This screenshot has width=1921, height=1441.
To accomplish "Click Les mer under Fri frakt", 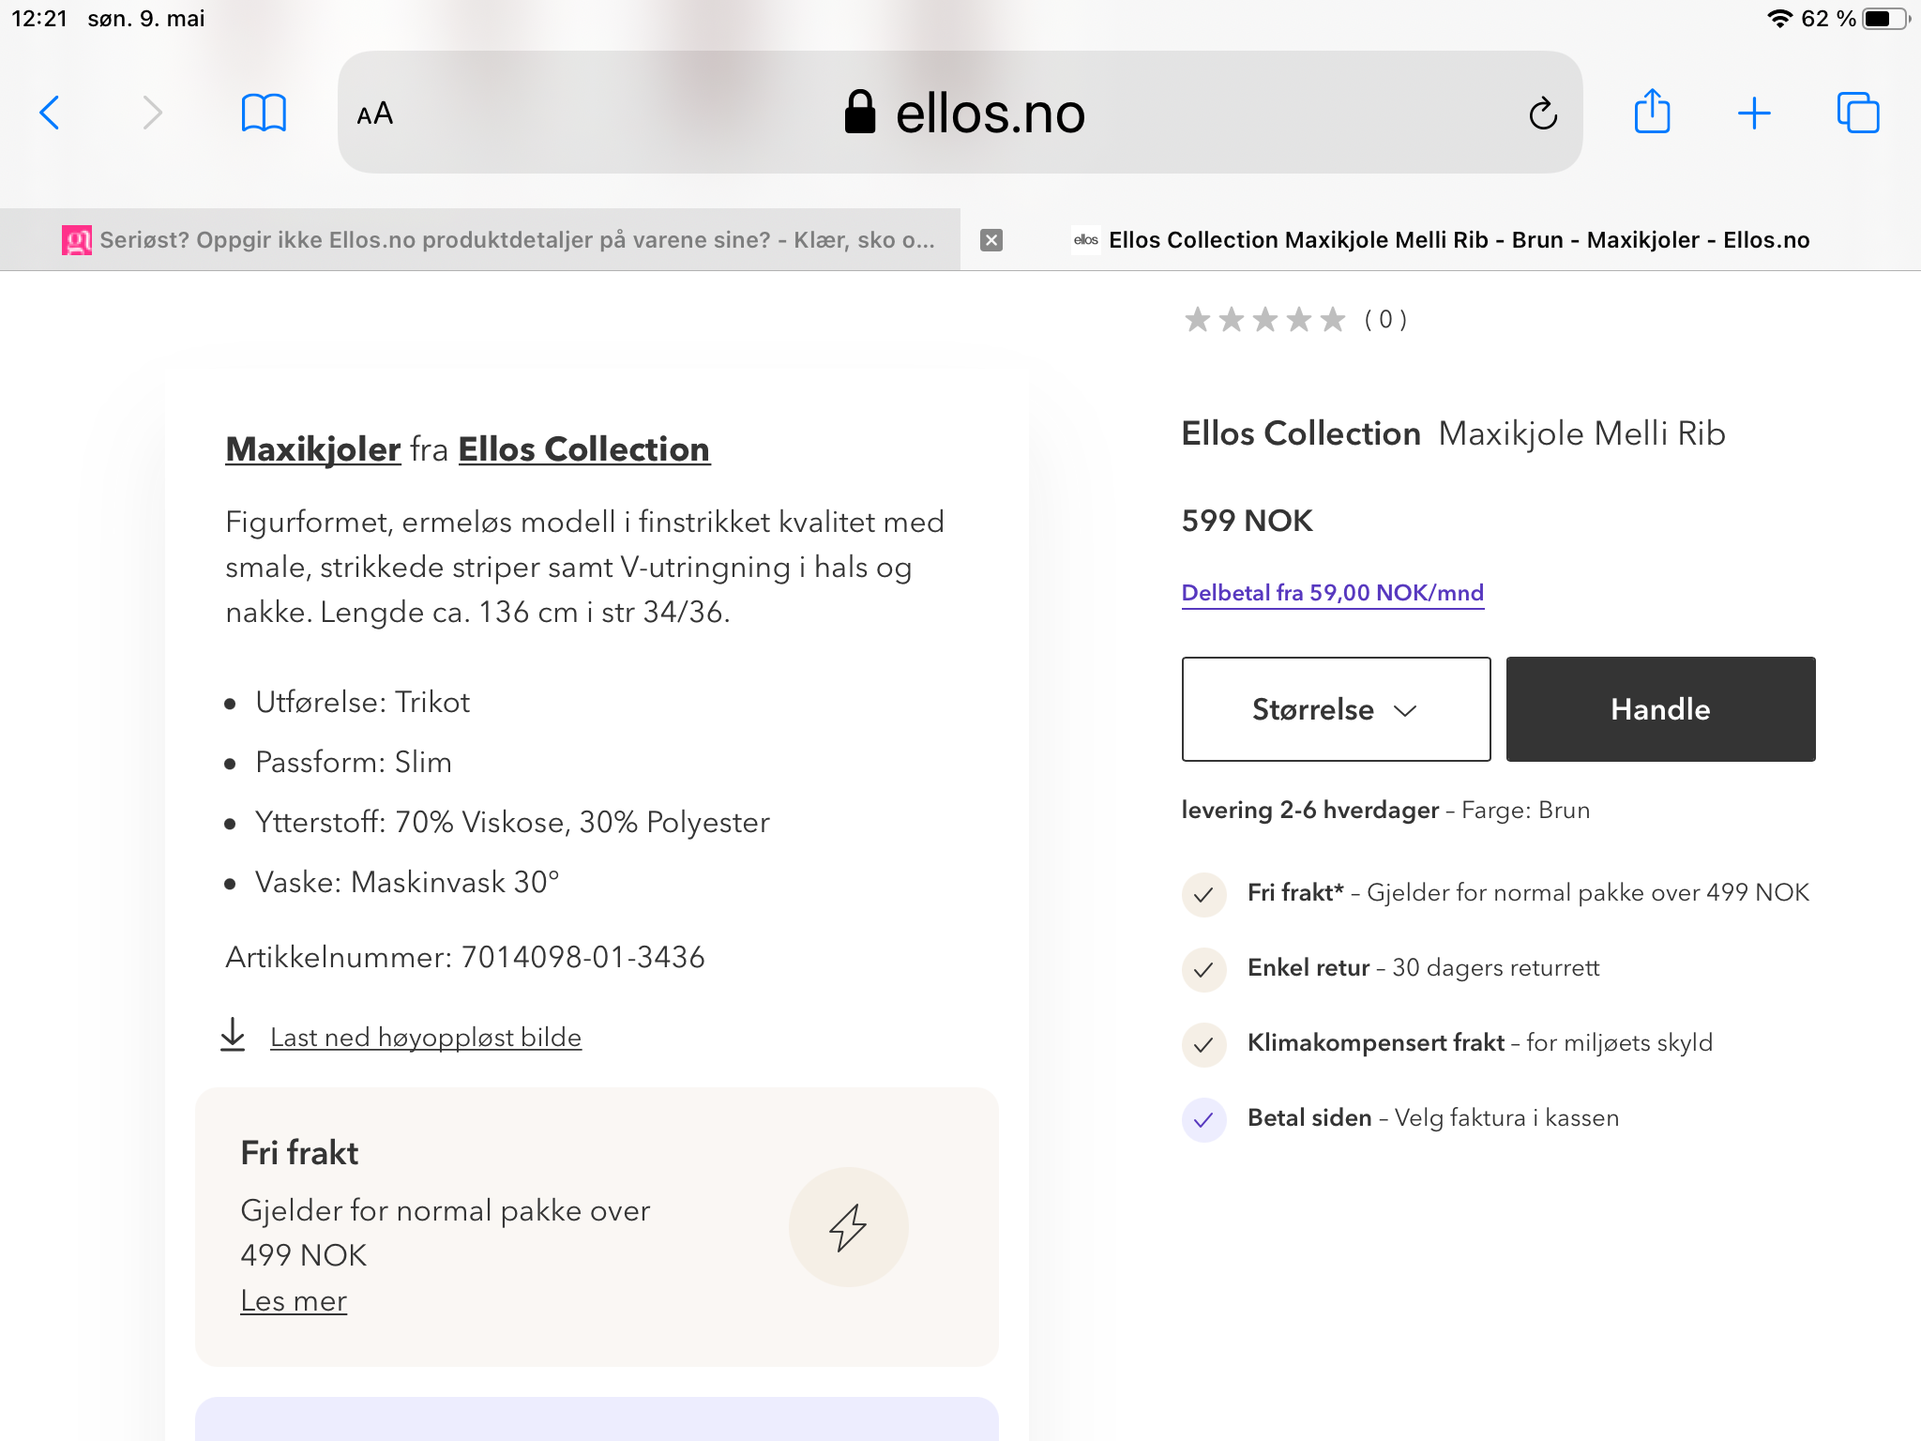I will [294, 1301].
